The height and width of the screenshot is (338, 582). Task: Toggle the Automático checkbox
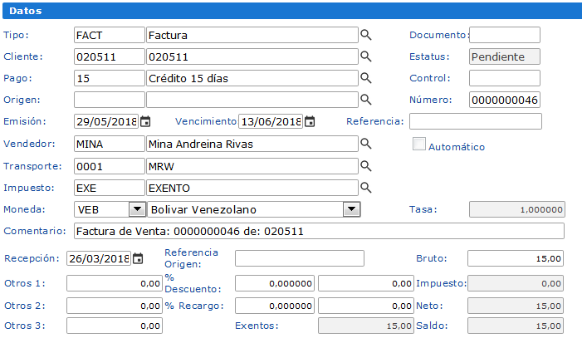[x=419, y=144]
